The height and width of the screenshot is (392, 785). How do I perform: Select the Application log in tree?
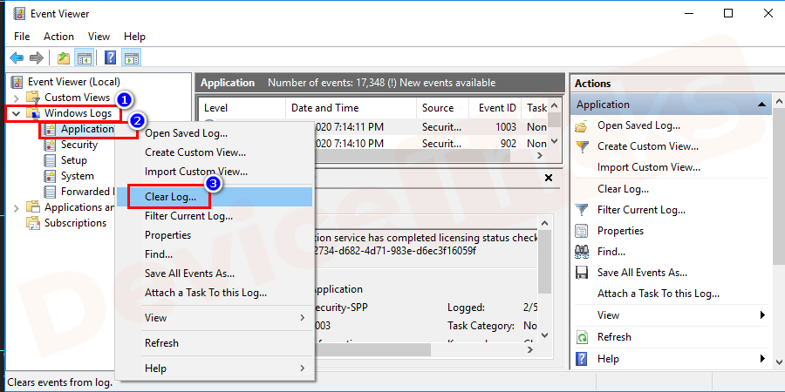tap(87, 129)
